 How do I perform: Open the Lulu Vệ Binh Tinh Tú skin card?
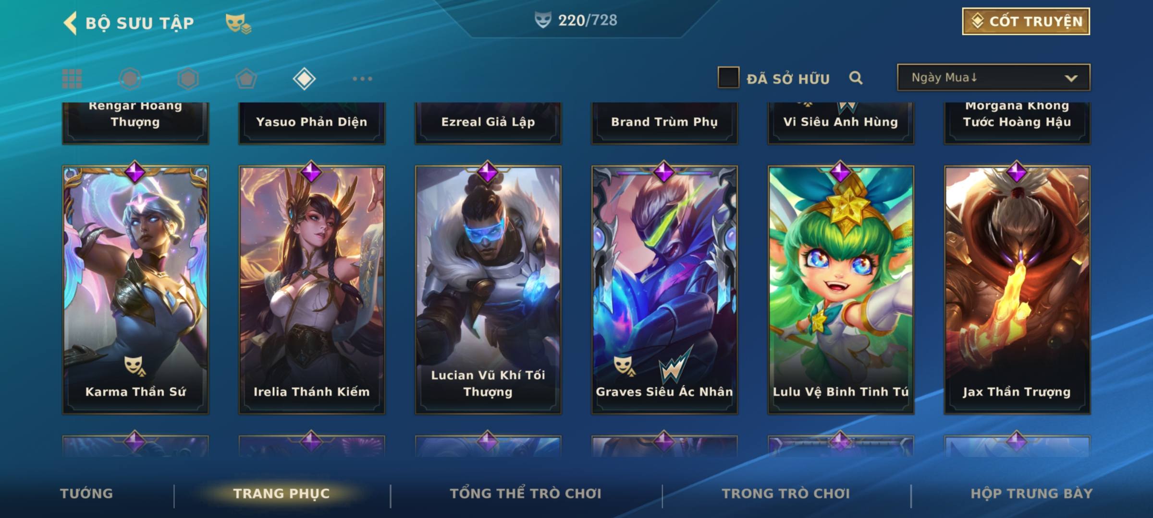point(841,290)
